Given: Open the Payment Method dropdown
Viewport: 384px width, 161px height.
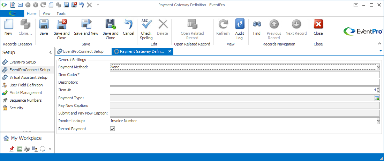Looking at the screenshot, I should pos(378,67).
